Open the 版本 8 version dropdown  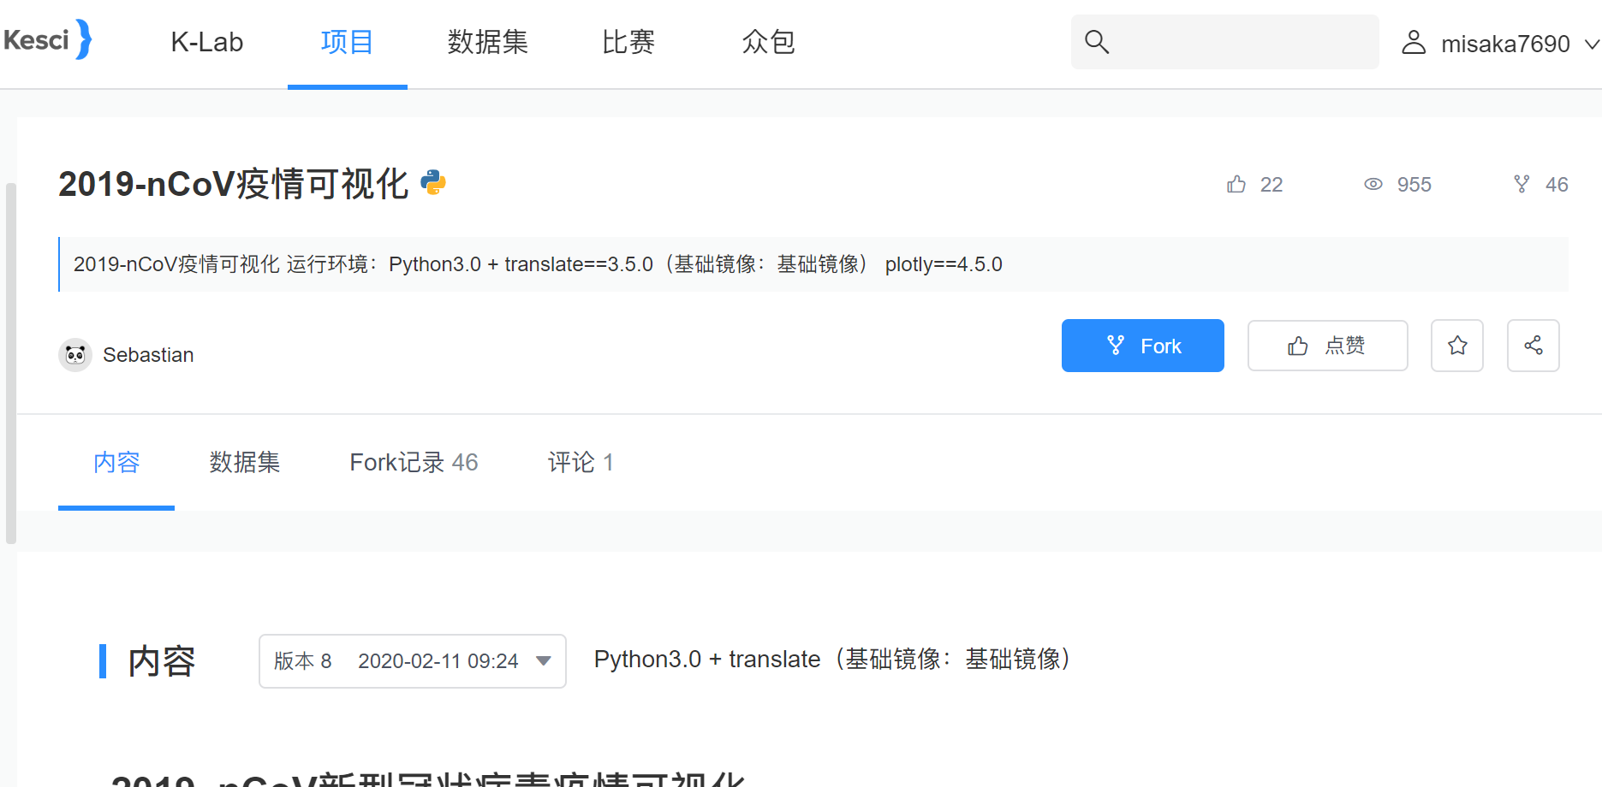click(413, 661)
